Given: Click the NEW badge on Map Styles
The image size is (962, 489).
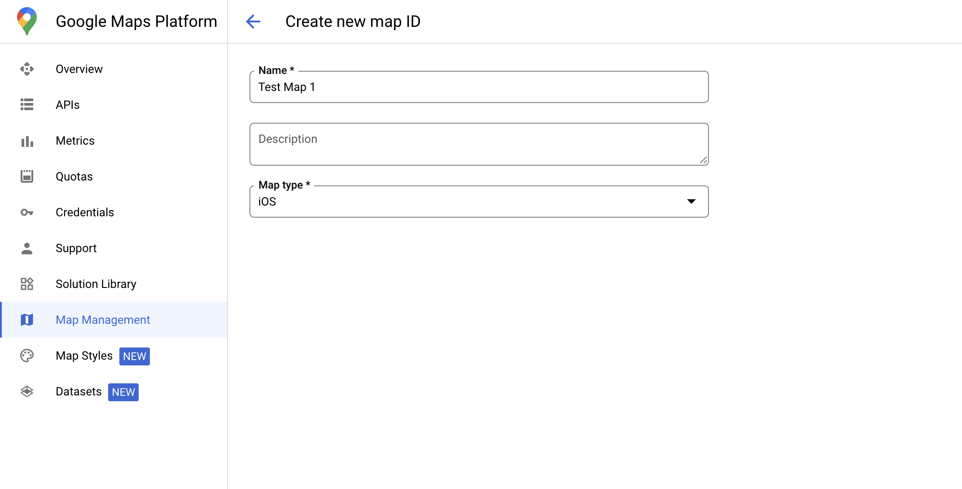Looking at the screenshot, I should click(x=135, y=356).
